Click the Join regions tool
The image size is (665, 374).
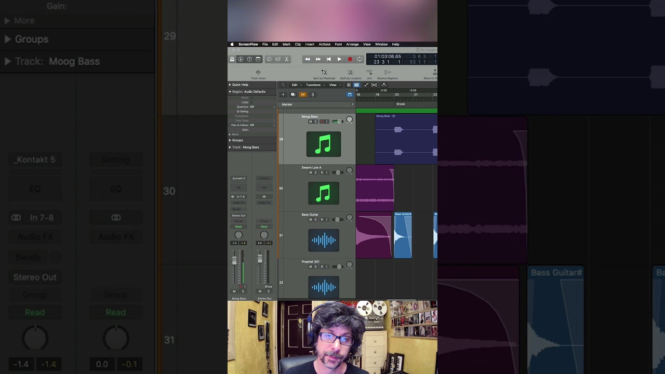coord(369,74)
